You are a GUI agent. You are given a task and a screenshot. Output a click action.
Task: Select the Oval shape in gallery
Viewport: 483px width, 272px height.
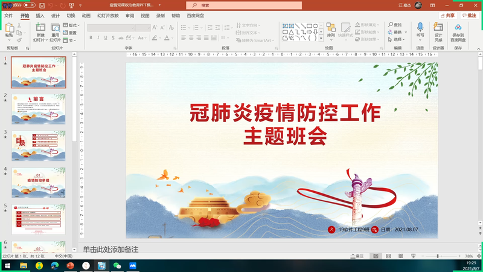tap(315, 26)
